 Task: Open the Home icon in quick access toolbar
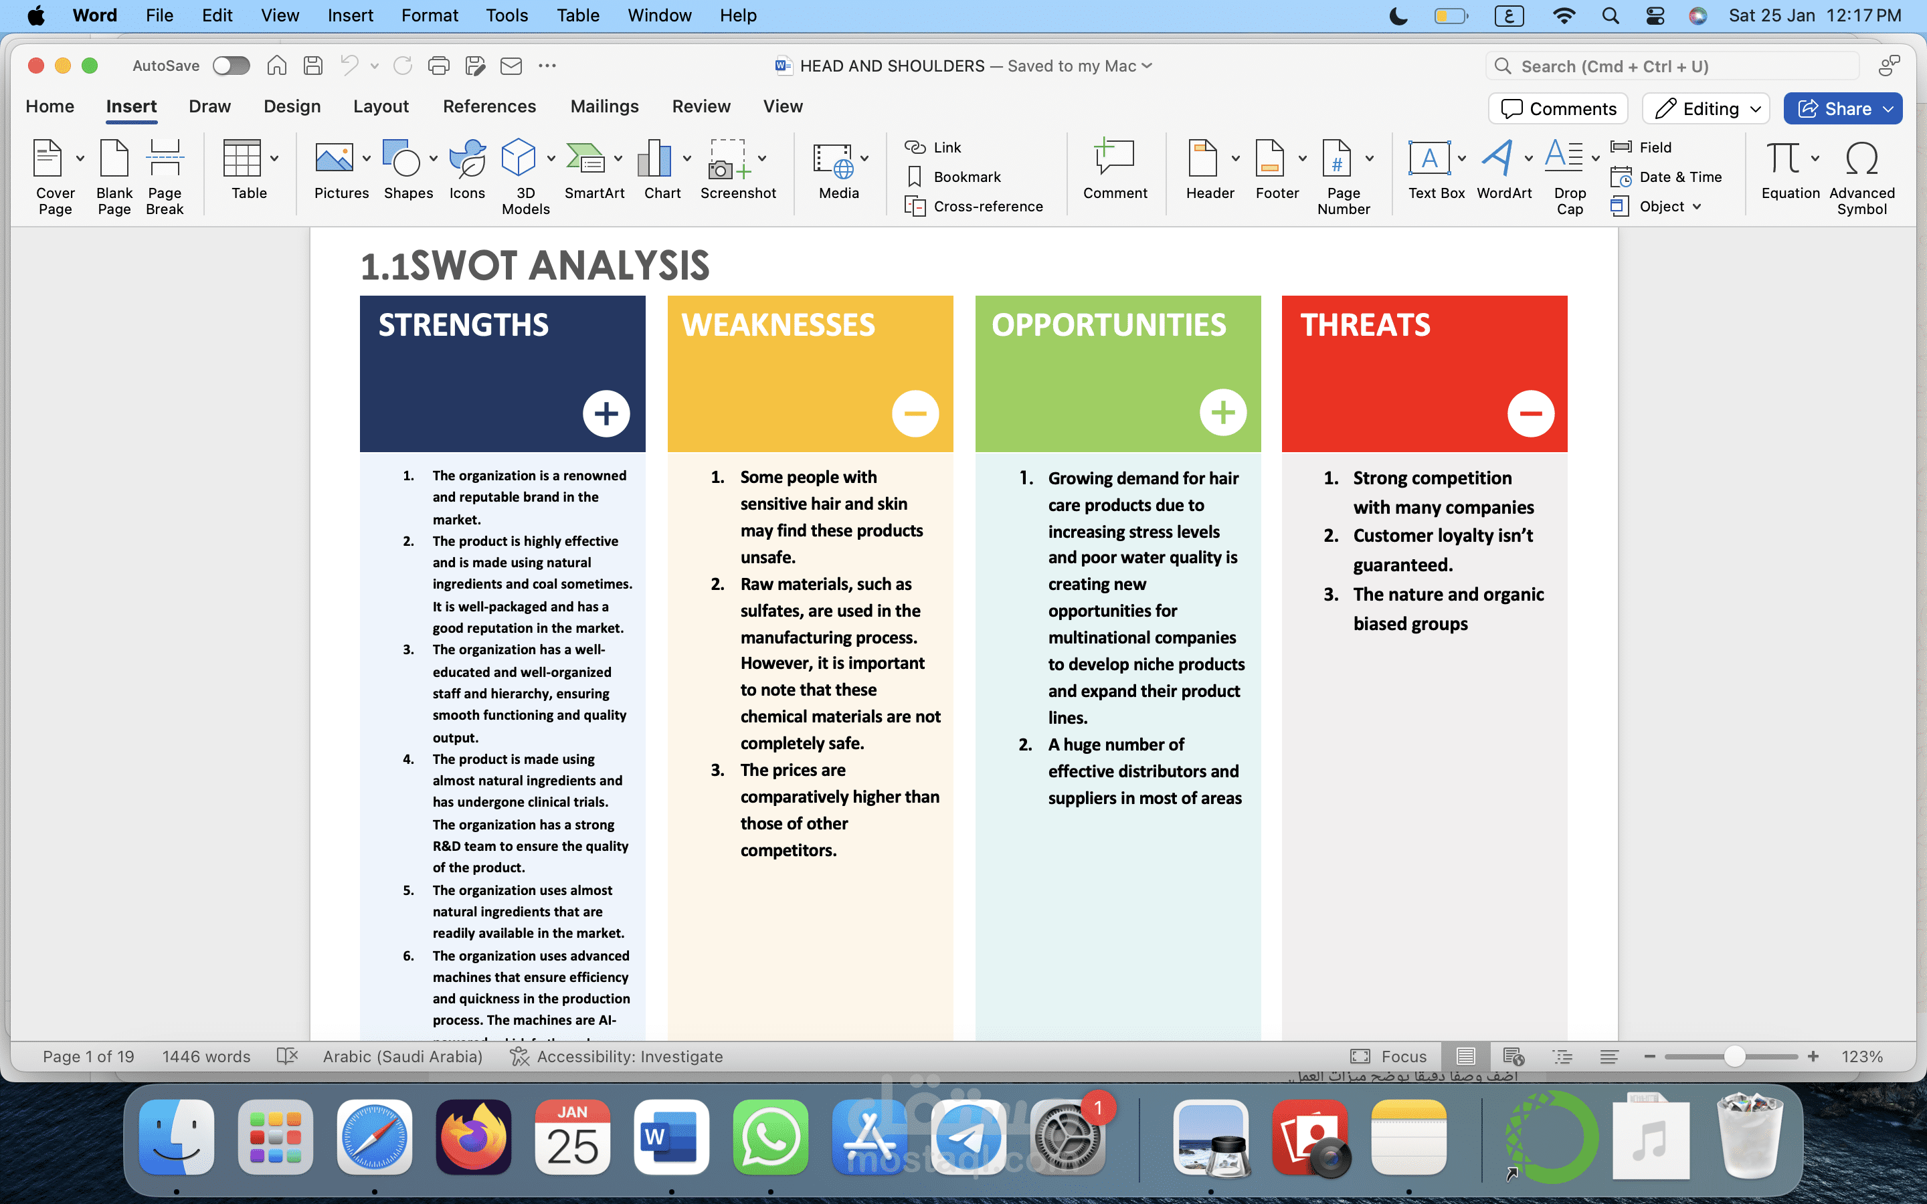[276, 66]
